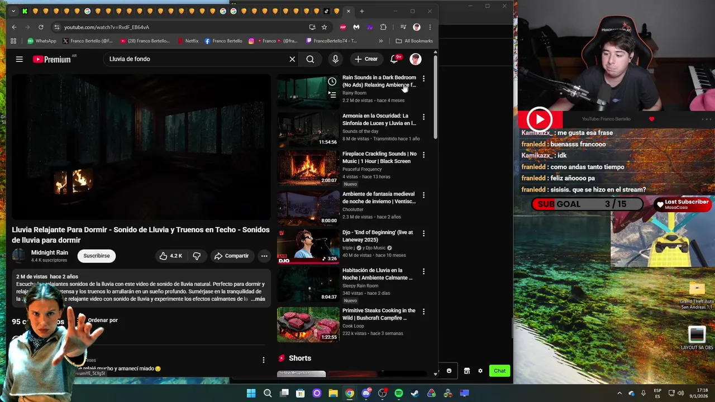Click Chat button in background window
The height and width of the screenshot is (402, 715).
click(499, 371)
